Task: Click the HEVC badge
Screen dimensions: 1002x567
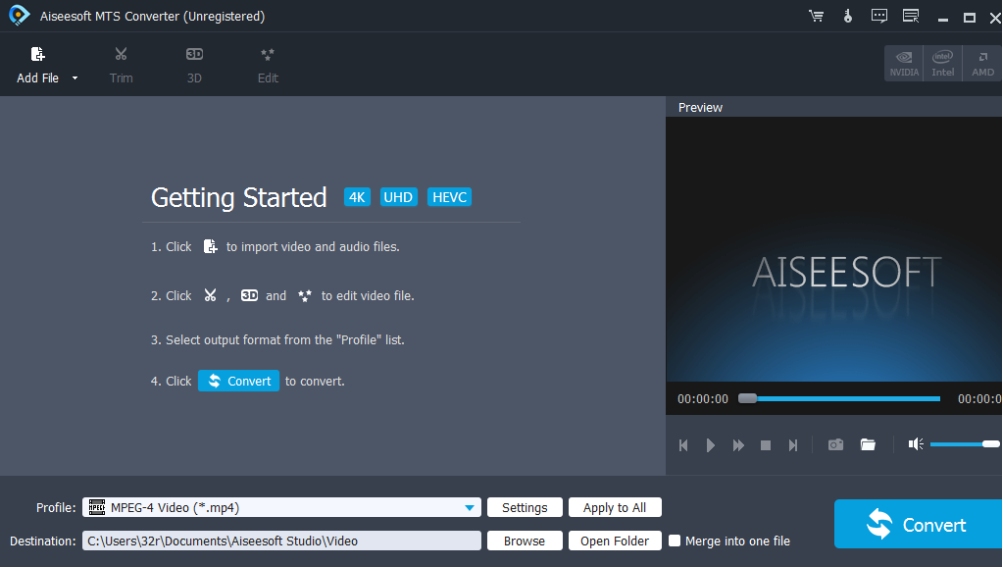Action: pos(449,197)
